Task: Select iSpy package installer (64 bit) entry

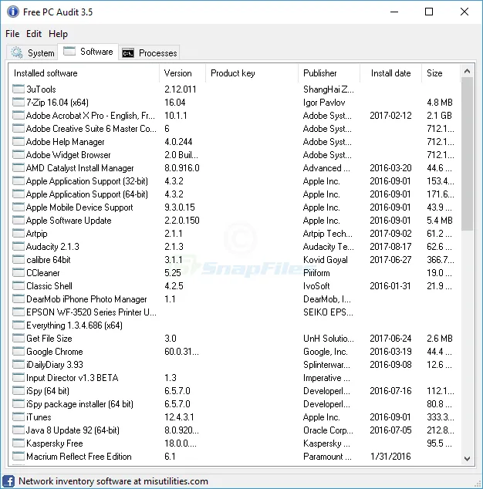Action: pyautogui.click(x=79, y=403)
